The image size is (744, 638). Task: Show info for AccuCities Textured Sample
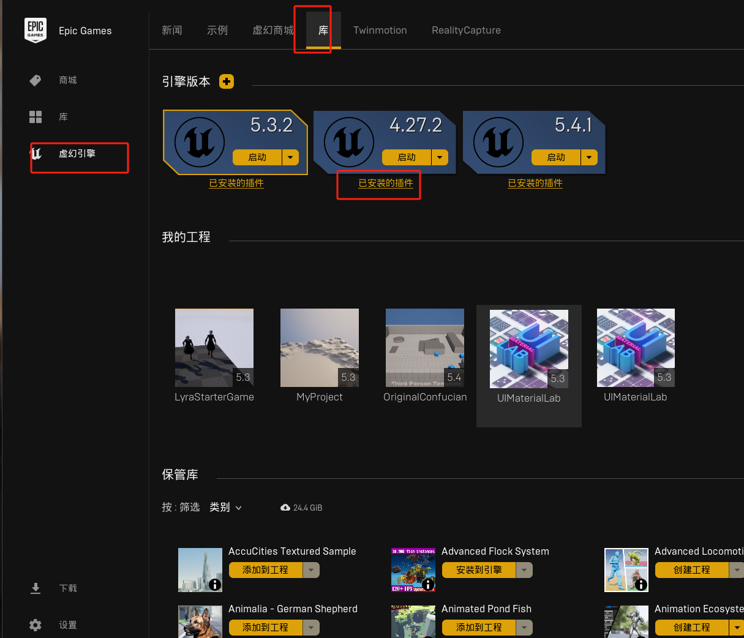pyautogui.click(x=215, y=585)
